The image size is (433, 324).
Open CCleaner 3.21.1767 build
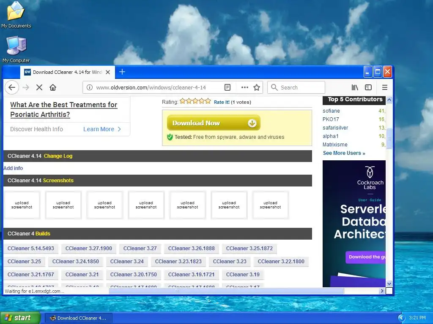[x=30, y=275]
